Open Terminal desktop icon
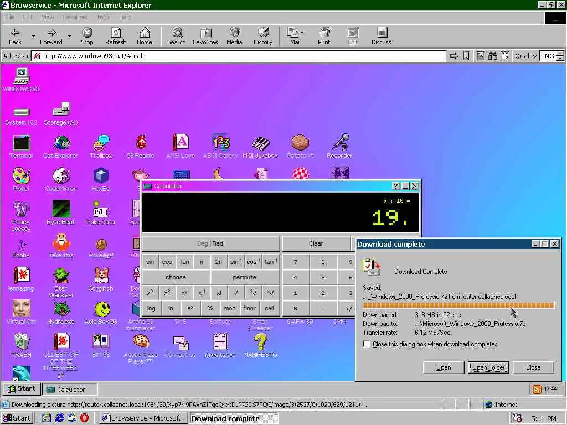Screen dimensions: 567x425 [21, 147]
